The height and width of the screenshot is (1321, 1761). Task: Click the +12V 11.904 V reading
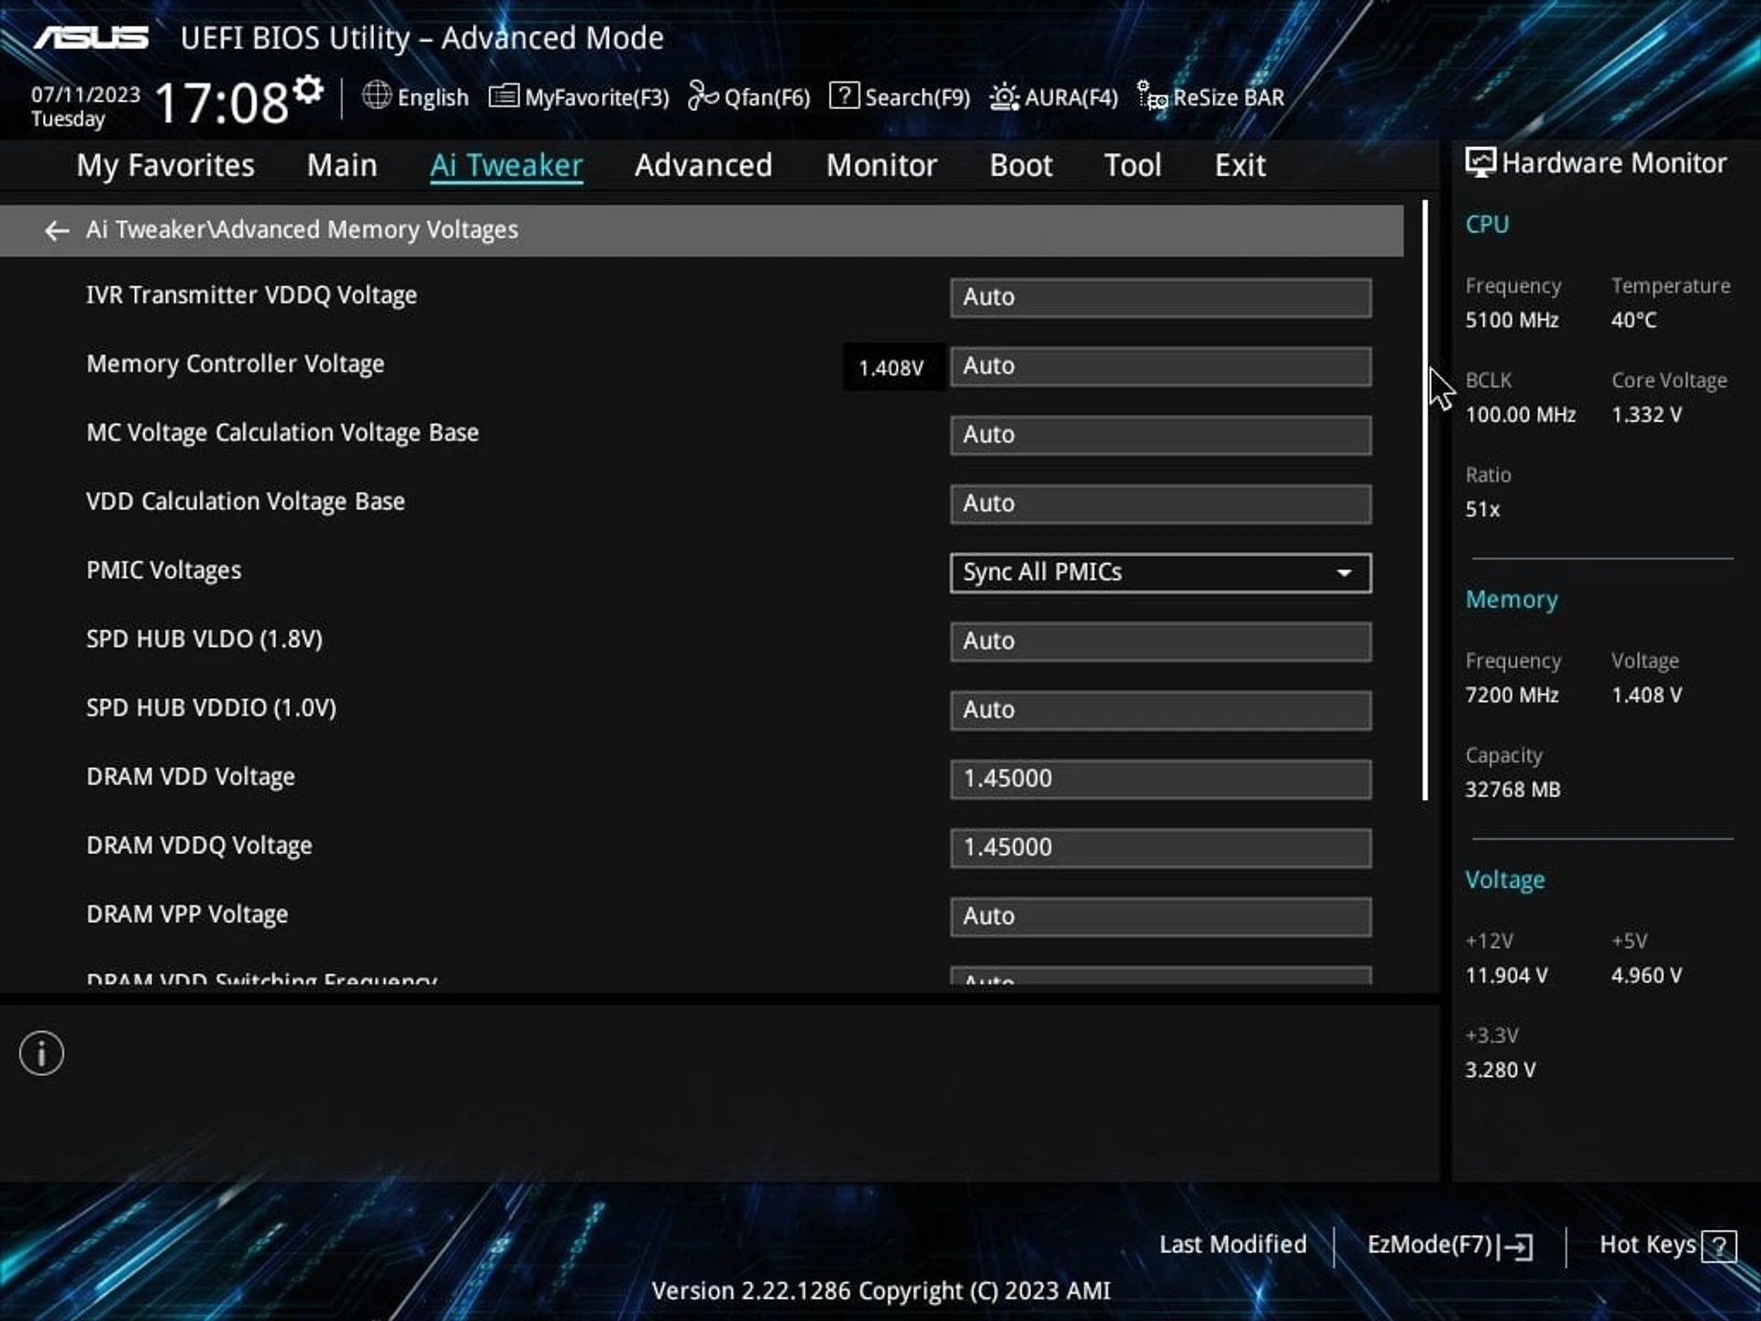[x=1506, y=975]
